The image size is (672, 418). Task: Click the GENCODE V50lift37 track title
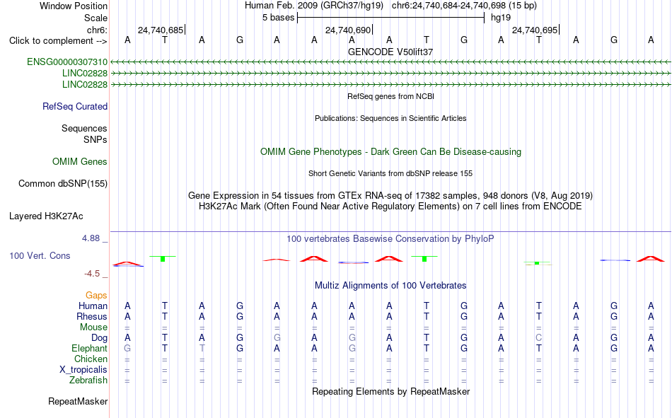tap(390, 52)
